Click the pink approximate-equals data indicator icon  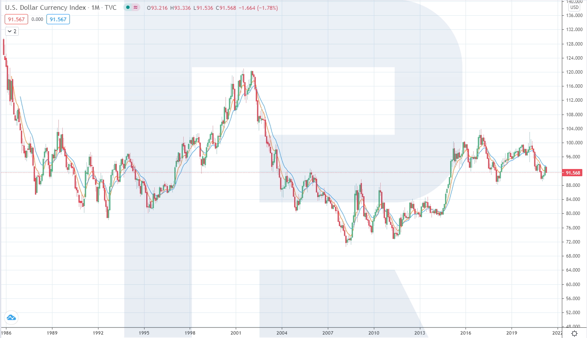136,8
